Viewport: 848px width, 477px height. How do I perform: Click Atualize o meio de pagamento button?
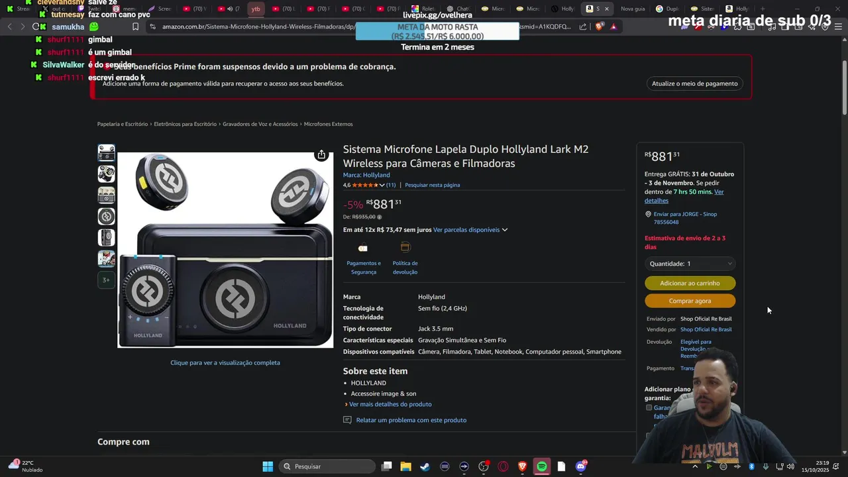[694, 83]
